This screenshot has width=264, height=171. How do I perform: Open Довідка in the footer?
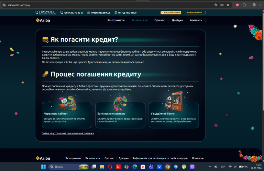pyautogui.click(x=124, y=158)
